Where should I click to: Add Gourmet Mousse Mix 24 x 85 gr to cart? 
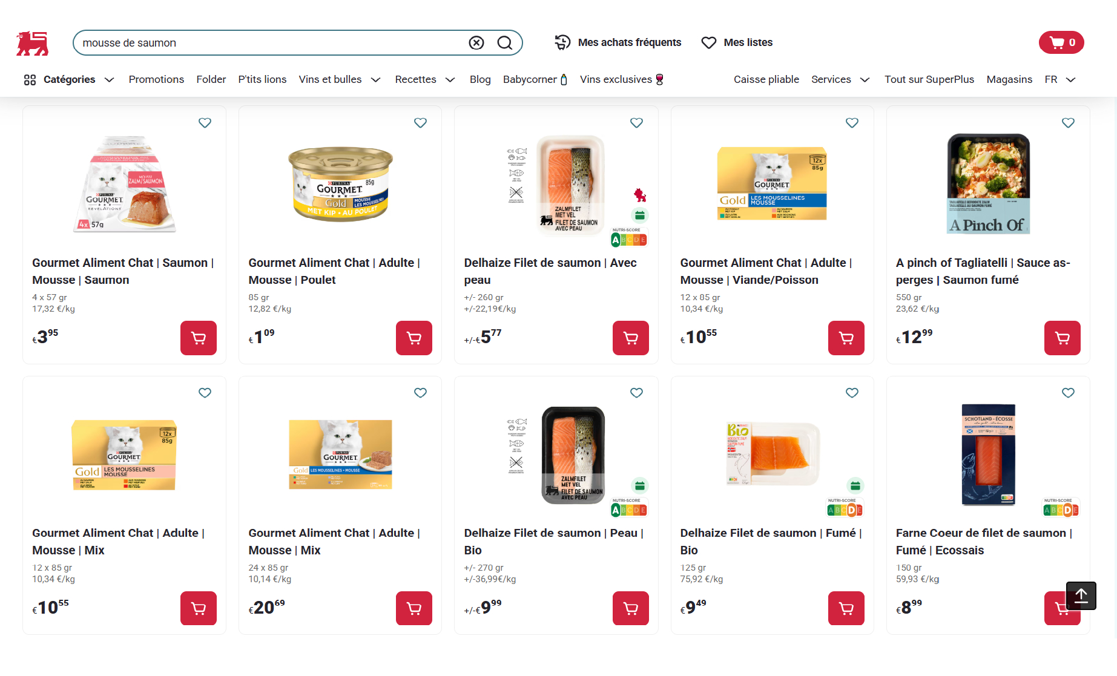[x=414, y=608]
